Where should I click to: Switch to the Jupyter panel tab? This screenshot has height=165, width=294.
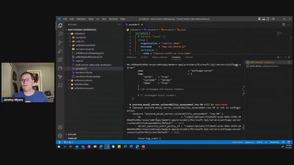click(189, 57)
